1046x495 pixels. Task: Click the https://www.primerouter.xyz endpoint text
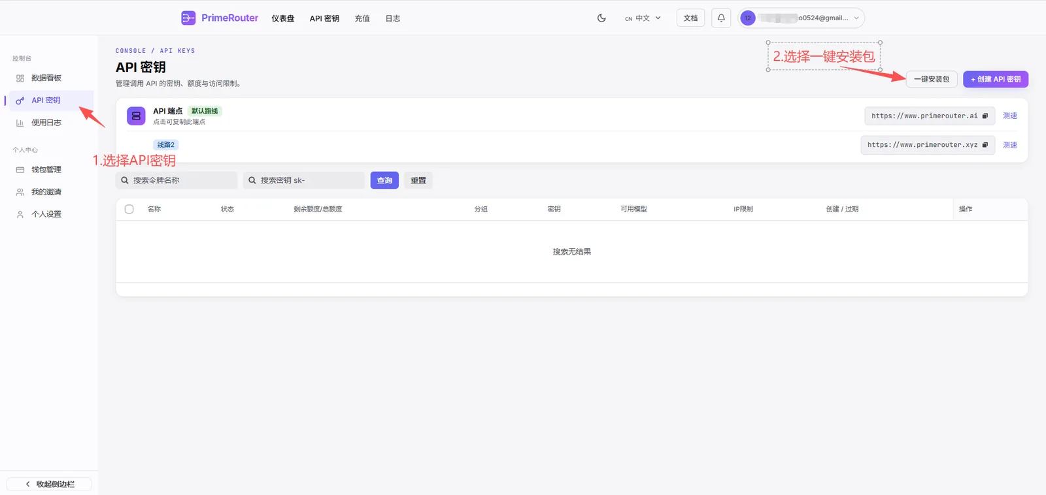tap(922, 145)
